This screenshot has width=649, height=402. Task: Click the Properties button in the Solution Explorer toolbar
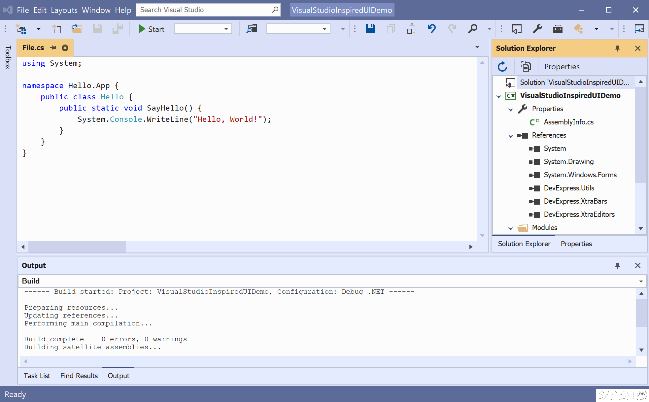562,67
